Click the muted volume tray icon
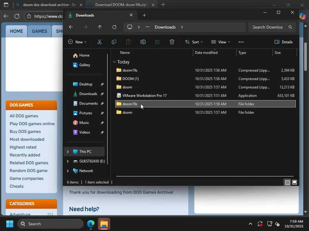Viewport: 309px width, 231px height. click(x=277, y=224)
